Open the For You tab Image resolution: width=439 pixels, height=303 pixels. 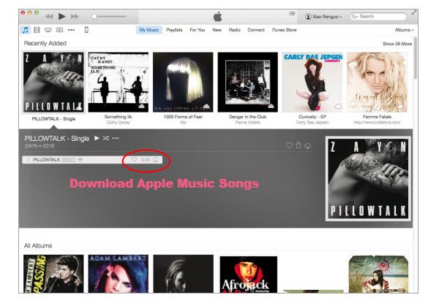[x=198, y=30]
